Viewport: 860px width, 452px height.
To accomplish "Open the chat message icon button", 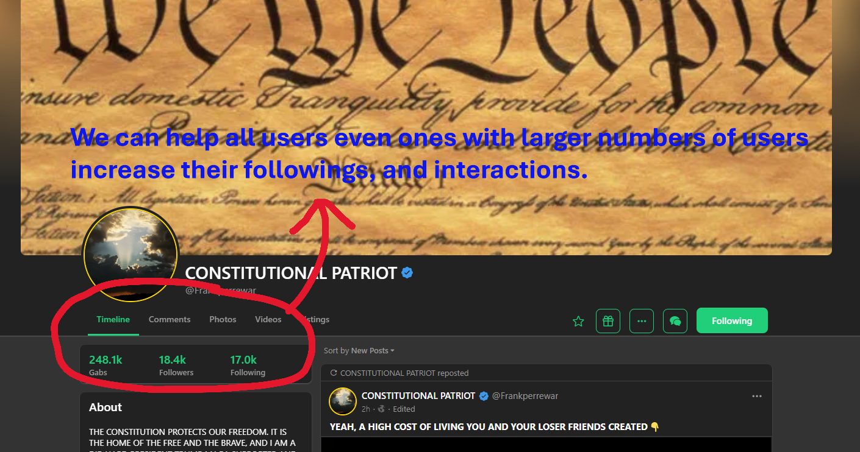I will click(675, 321).
